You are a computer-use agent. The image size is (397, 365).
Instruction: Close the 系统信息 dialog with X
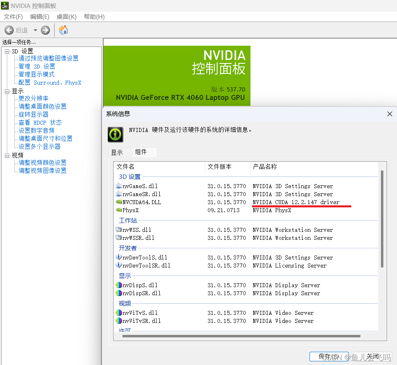[x=390, y=114]
